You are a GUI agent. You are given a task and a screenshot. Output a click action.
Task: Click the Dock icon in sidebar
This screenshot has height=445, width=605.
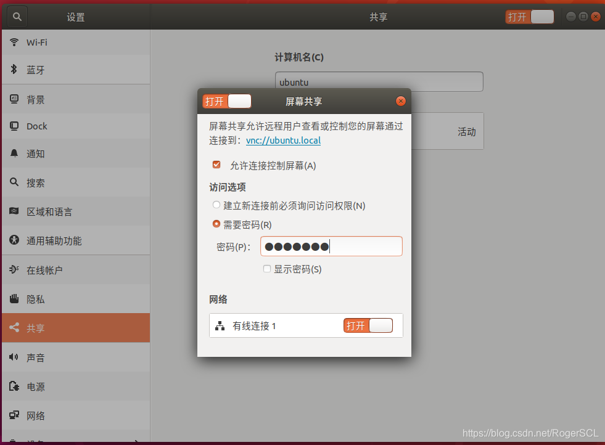coord(14,126)
